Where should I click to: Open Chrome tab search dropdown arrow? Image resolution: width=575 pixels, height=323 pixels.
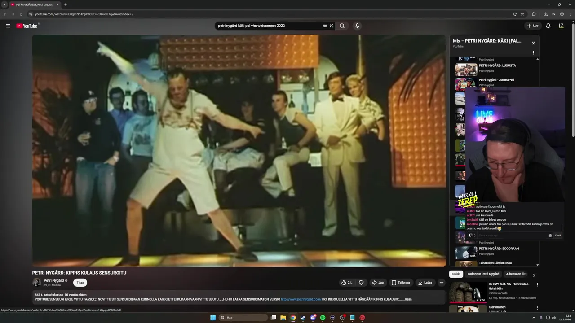point(4,4)
